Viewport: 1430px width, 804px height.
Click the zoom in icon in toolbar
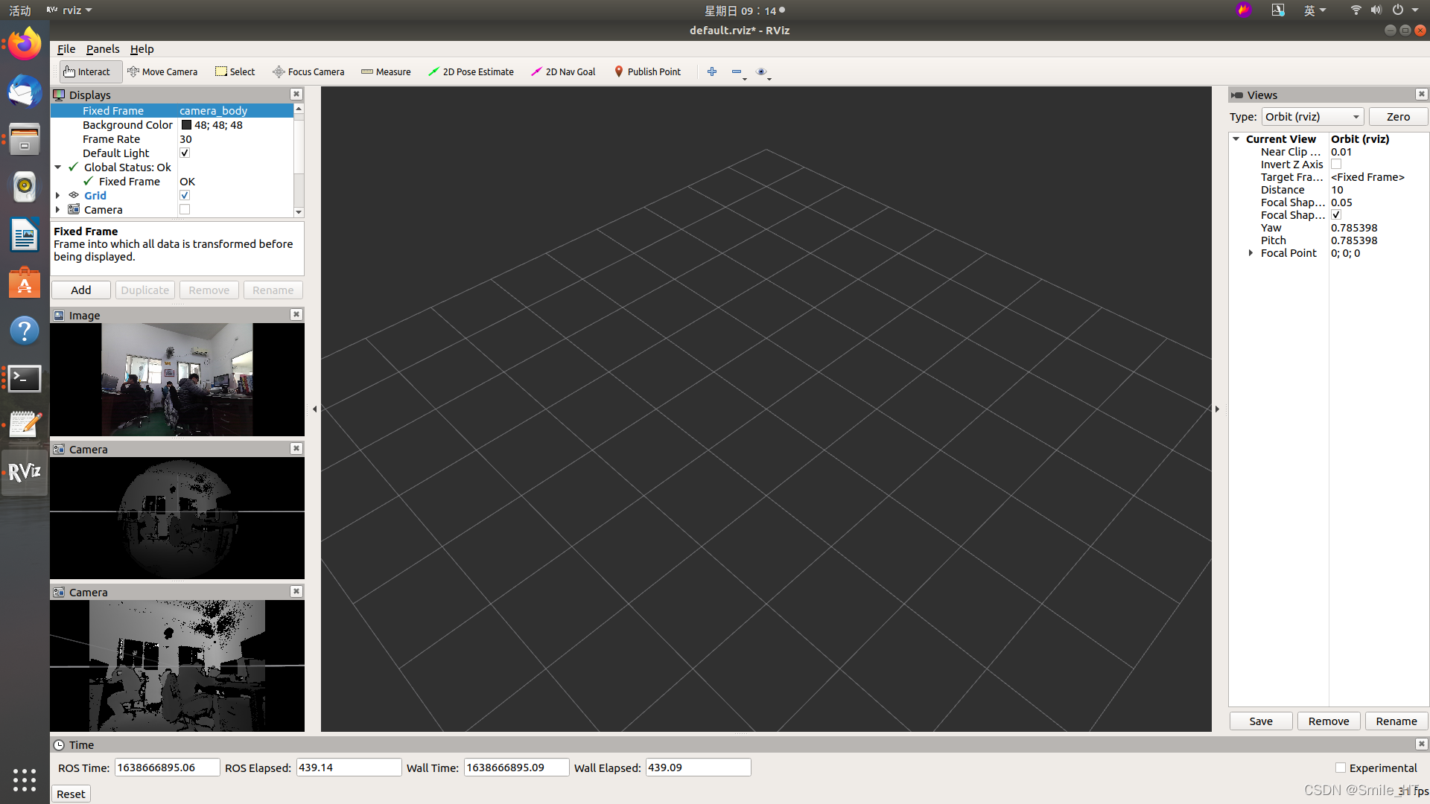click(x=712, y=71)
